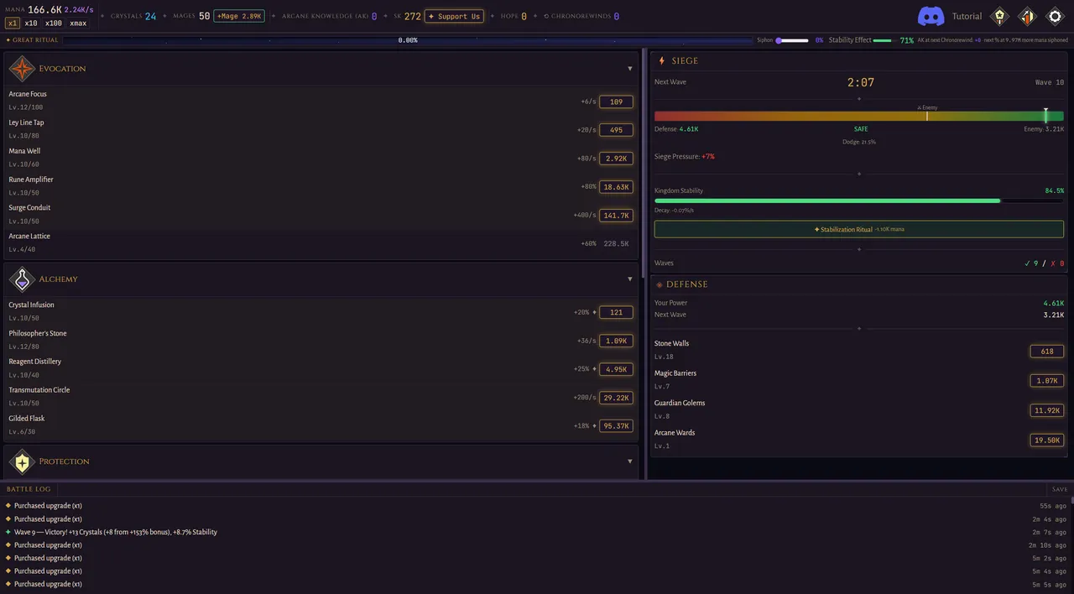Click the Evocation star emblem icon
The image size is (1074, 594).
coord(22,69)
